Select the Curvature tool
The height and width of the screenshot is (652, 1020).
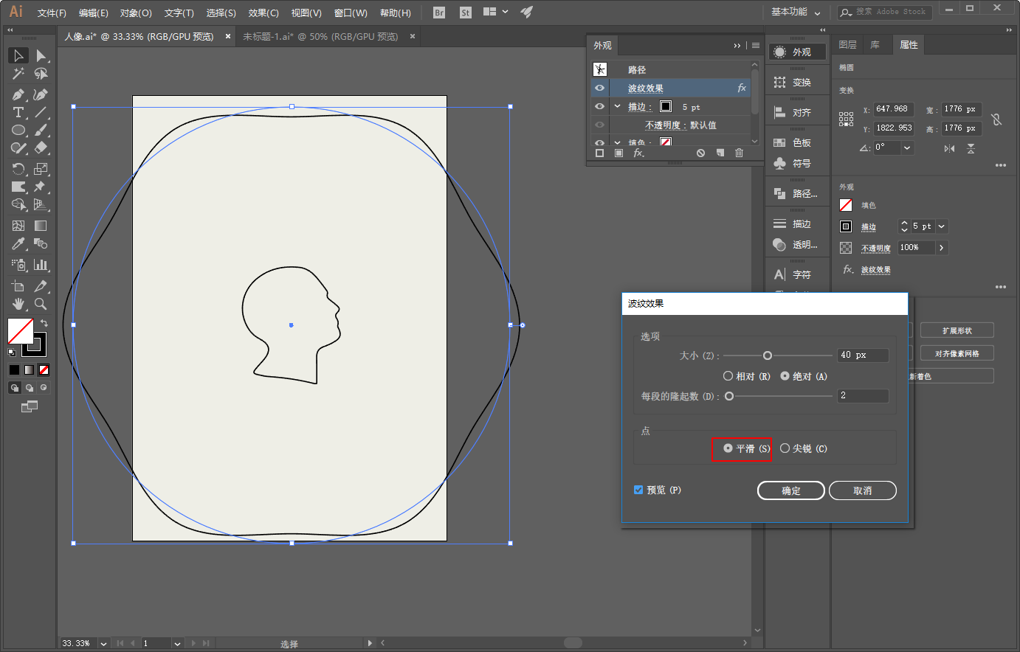(41, 94)
